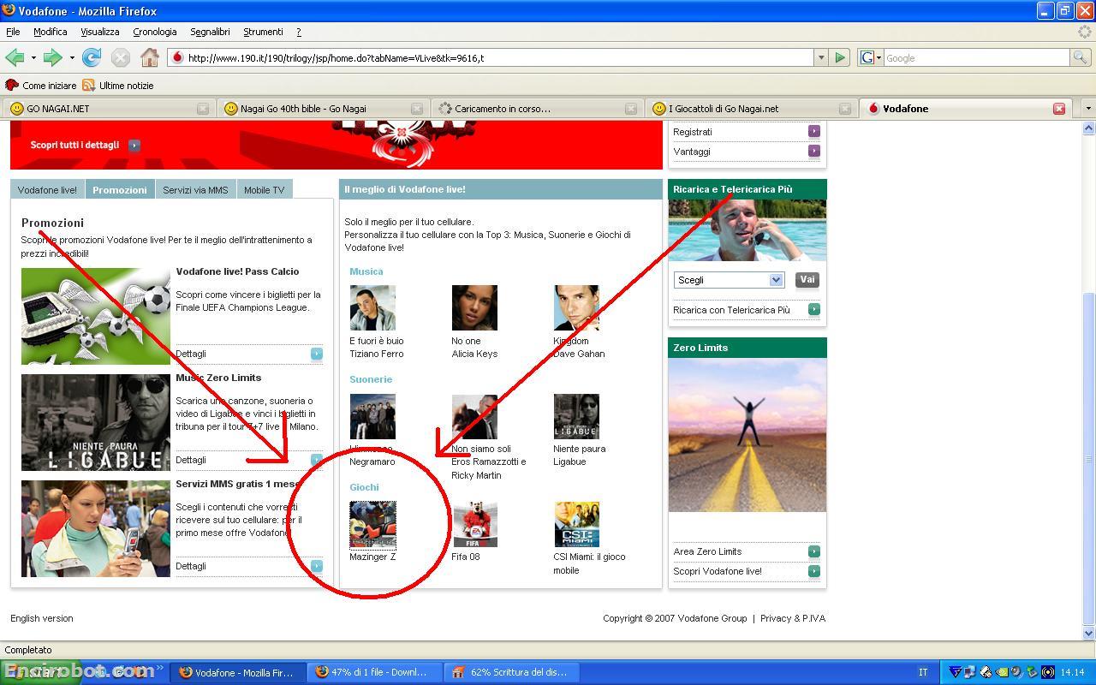Open the Ultime notizie feed bookmark
This screenshot has height=685, width=1096.
pos(118,86)
